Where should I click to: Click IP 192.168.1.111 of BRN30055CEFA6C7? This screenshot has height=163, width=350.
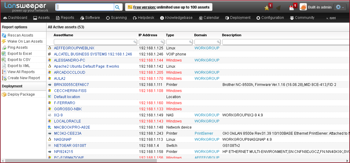click(x=151, y=85)
